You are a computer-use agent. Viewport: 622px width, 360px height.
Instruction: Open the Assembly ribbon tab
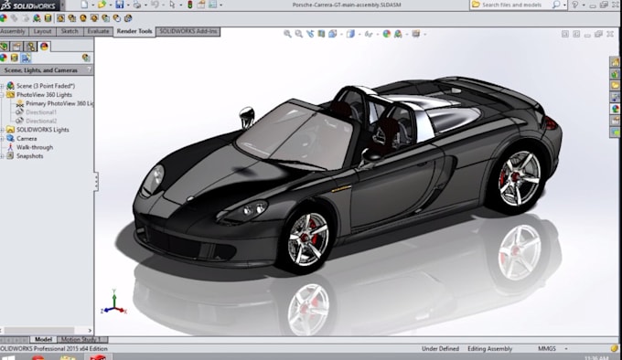[x=13, y=31]
